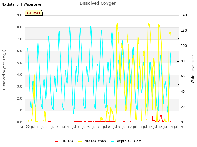Screen dimensions: 197x147
Task: Select the MD_DO legend label
Action: [67, 141]
